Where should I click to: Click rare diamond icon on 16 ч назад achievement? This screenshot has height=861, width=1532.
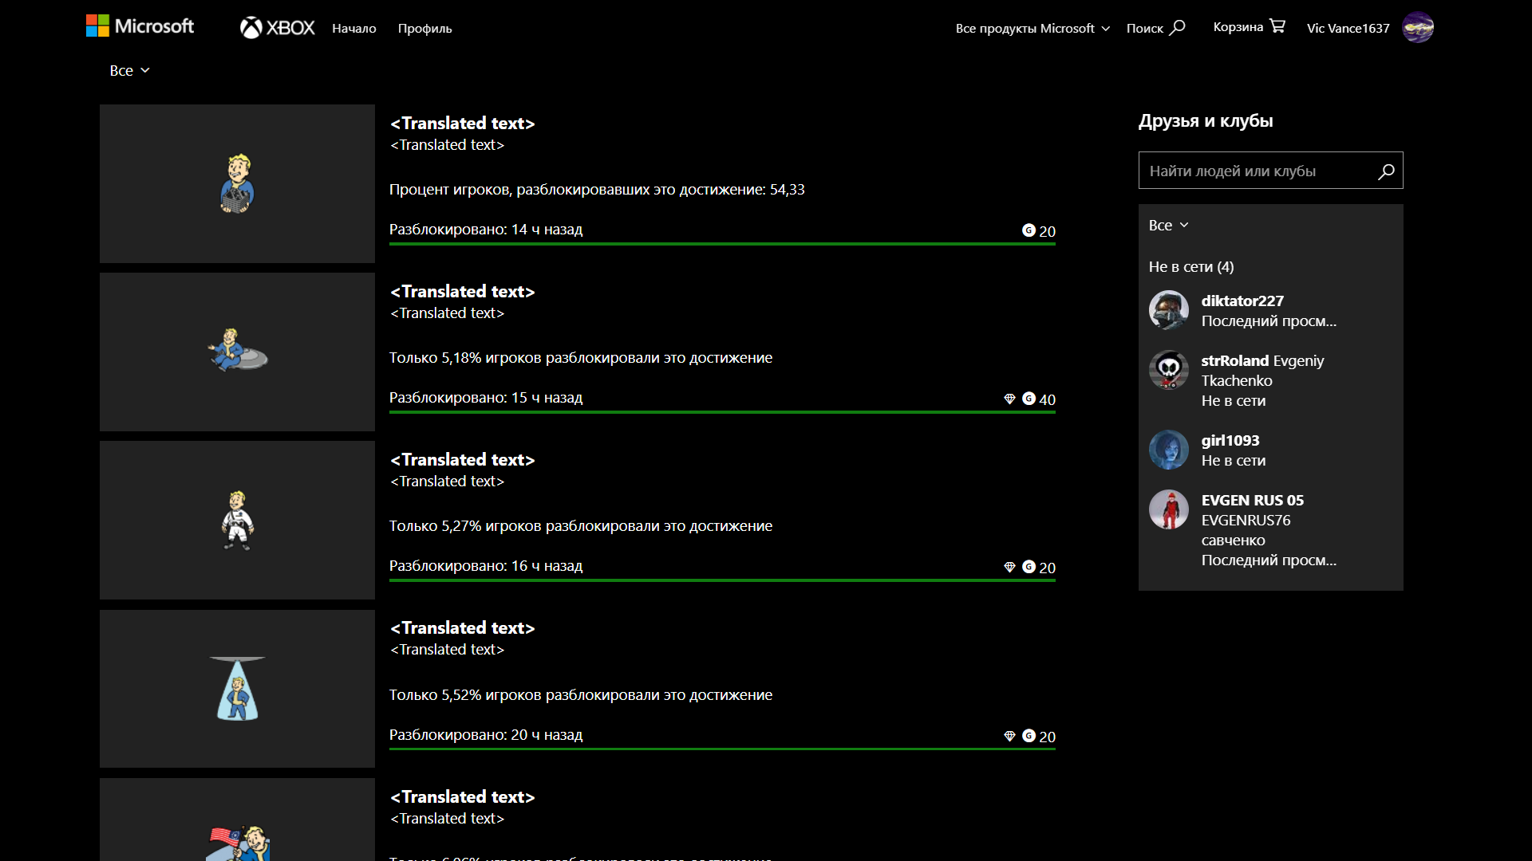coord(1009,567)
